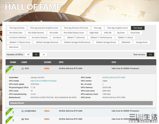
Task: Open 3DMark Vantage (Entry)
Action: point(106,42)
